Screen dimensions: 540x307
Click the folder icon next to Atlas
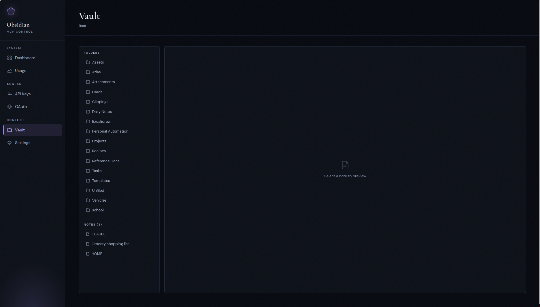(x=88, y=72)
